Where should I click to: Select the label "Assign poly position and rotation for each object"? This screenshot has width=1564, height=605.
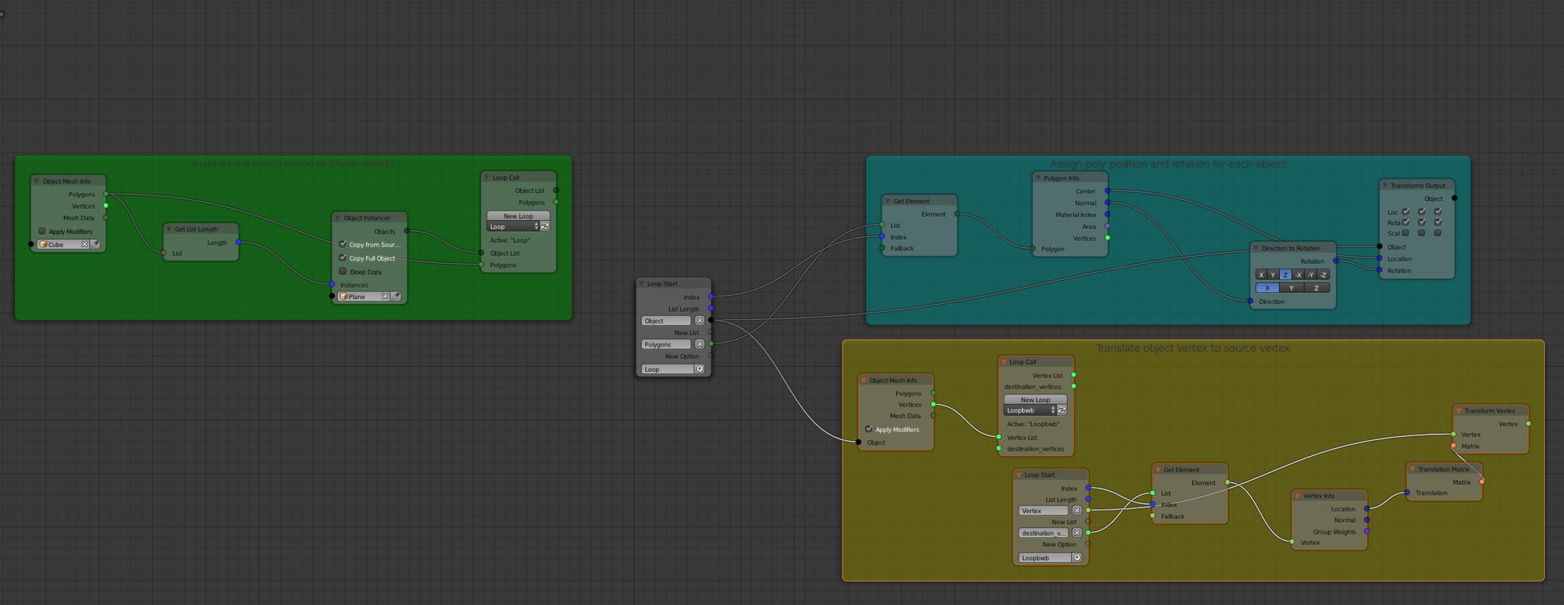[1168, 164]
